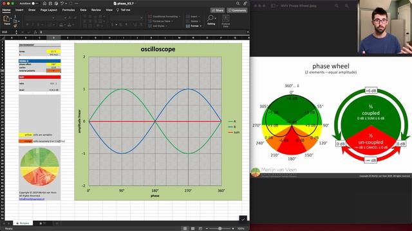Screen dimensions: 412x231
Task: Click the email link under the copyright text
Action: tap(32, 199)
